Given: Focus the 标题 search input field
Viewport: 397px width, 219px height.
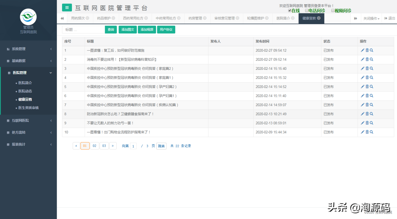Looking at the screenshot, I should [x=83, y=30].
